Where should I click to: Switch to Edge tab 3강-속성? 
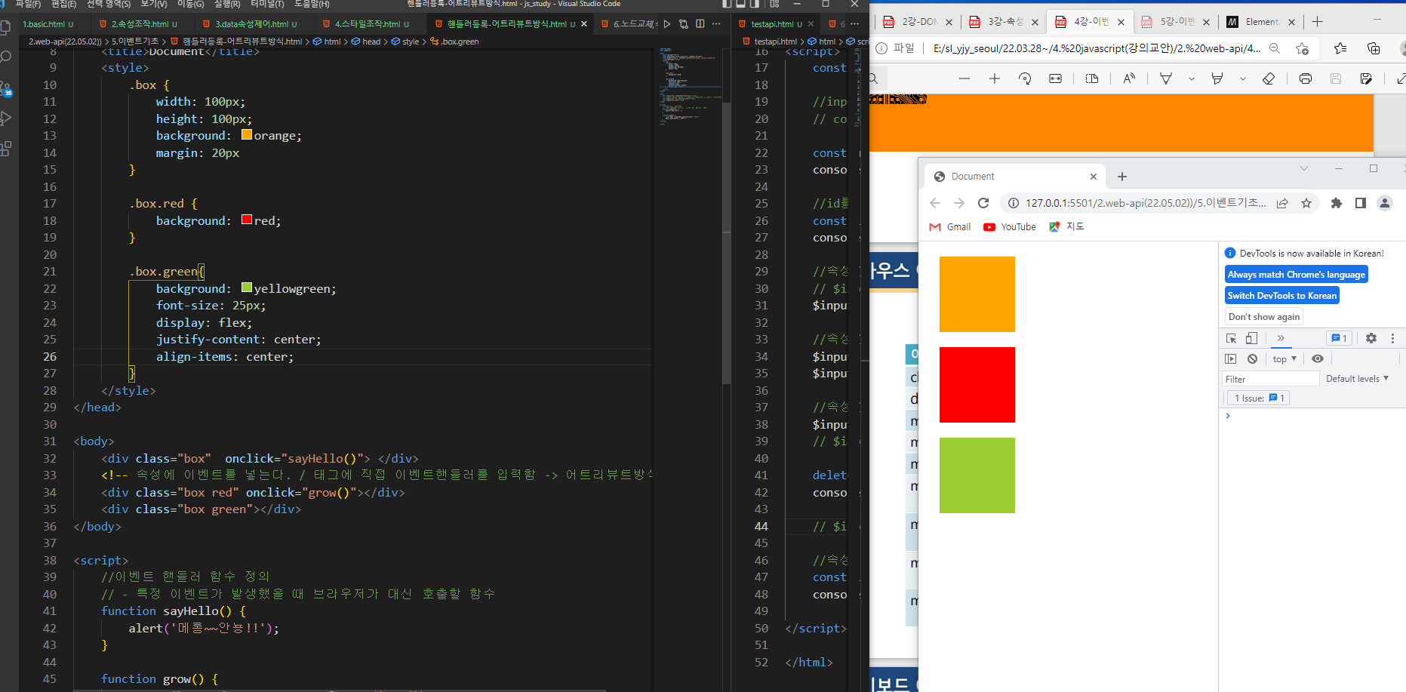click(1004, 22)
